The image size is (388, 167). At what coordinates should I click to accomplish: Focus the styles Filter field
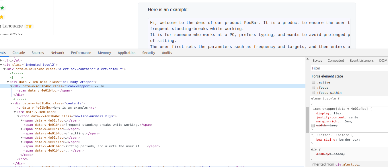point(349,68)
